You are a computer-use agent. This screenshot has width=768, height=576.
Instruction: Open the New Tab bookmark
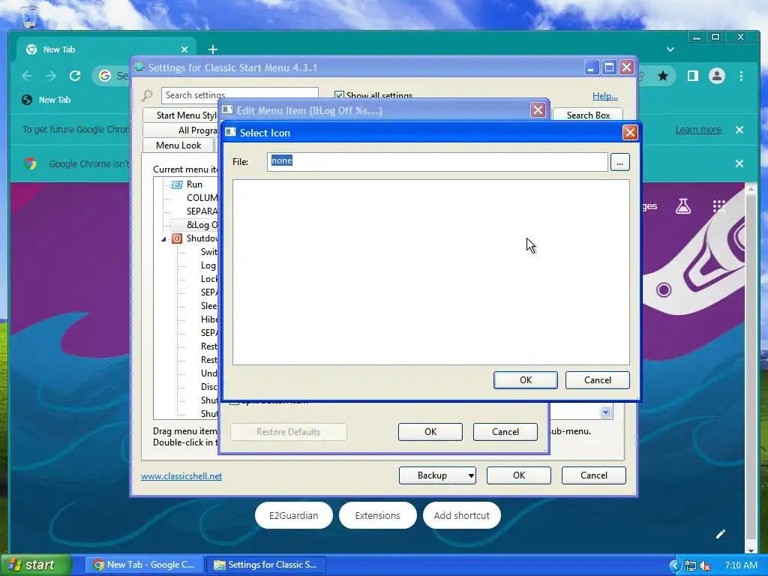46,100
